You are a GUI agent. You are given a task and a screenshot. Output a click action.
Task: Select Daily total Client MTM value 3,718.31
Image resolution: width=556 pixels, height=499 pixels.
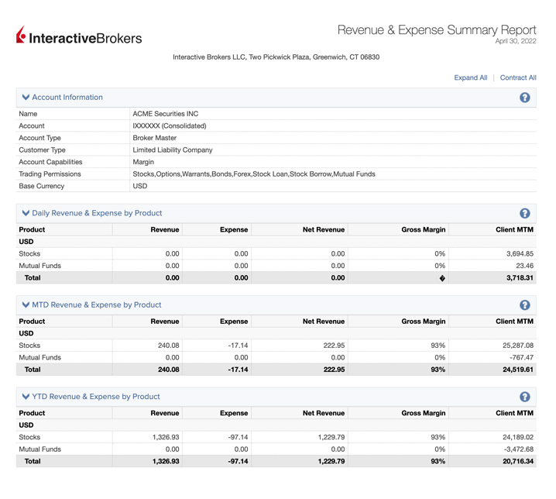click(517, 278)
